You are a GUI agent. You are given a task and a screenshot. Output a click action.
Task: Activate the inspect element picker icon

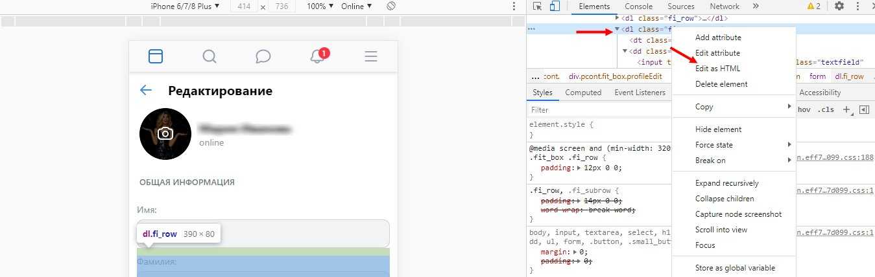point(538,6)
